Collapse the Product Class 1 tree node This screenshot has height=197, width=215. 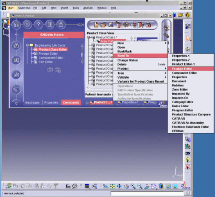click(x=88, y=37)
